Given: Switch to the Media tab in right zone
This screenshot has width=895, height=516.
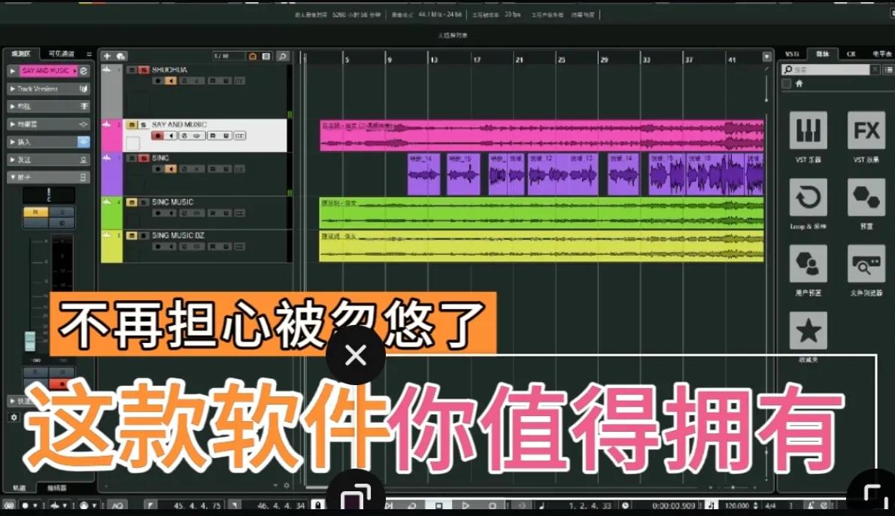Looking at the screenshot, I should point(822,53).
